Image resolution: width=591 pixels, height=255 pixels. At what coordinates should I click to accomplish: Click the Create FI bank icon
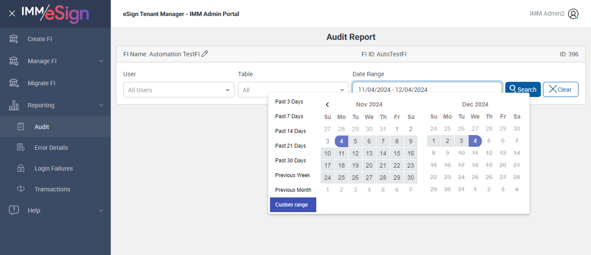point(14,39)
